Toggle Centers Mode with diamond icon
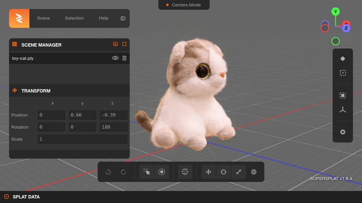The width and height of the screenshot is (362, 203). (x=343, y=59)
